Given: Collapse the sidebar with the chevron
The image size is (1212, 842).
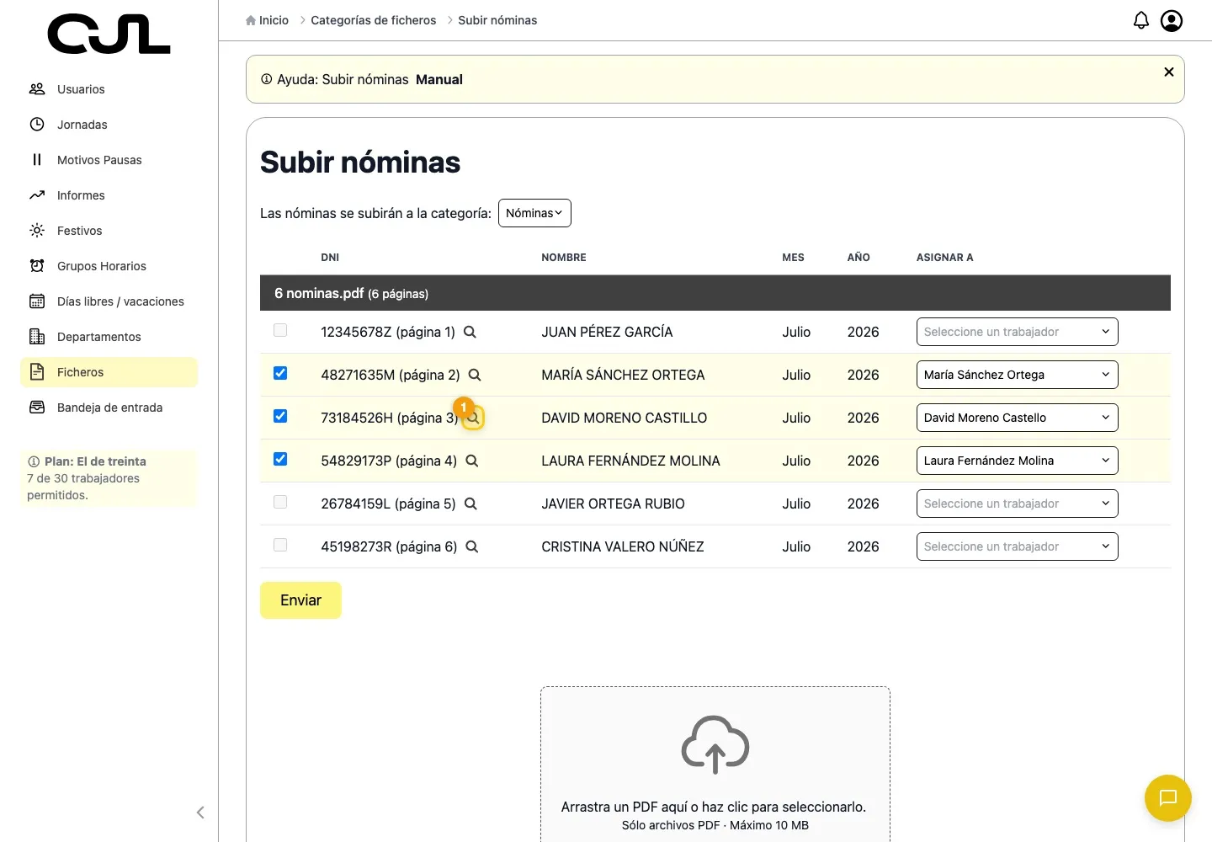Looking at the screenshot, I should click(200, 813).
